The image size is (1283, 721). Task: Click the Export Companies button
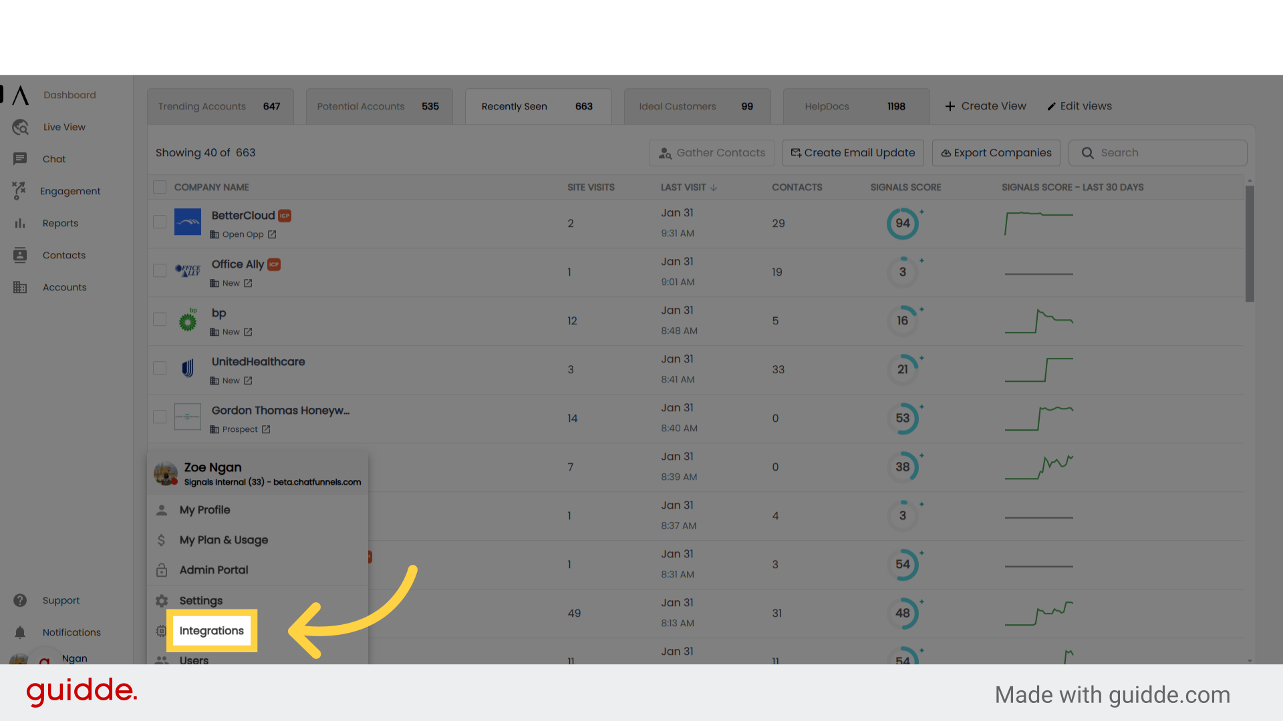tap(996, 153)
